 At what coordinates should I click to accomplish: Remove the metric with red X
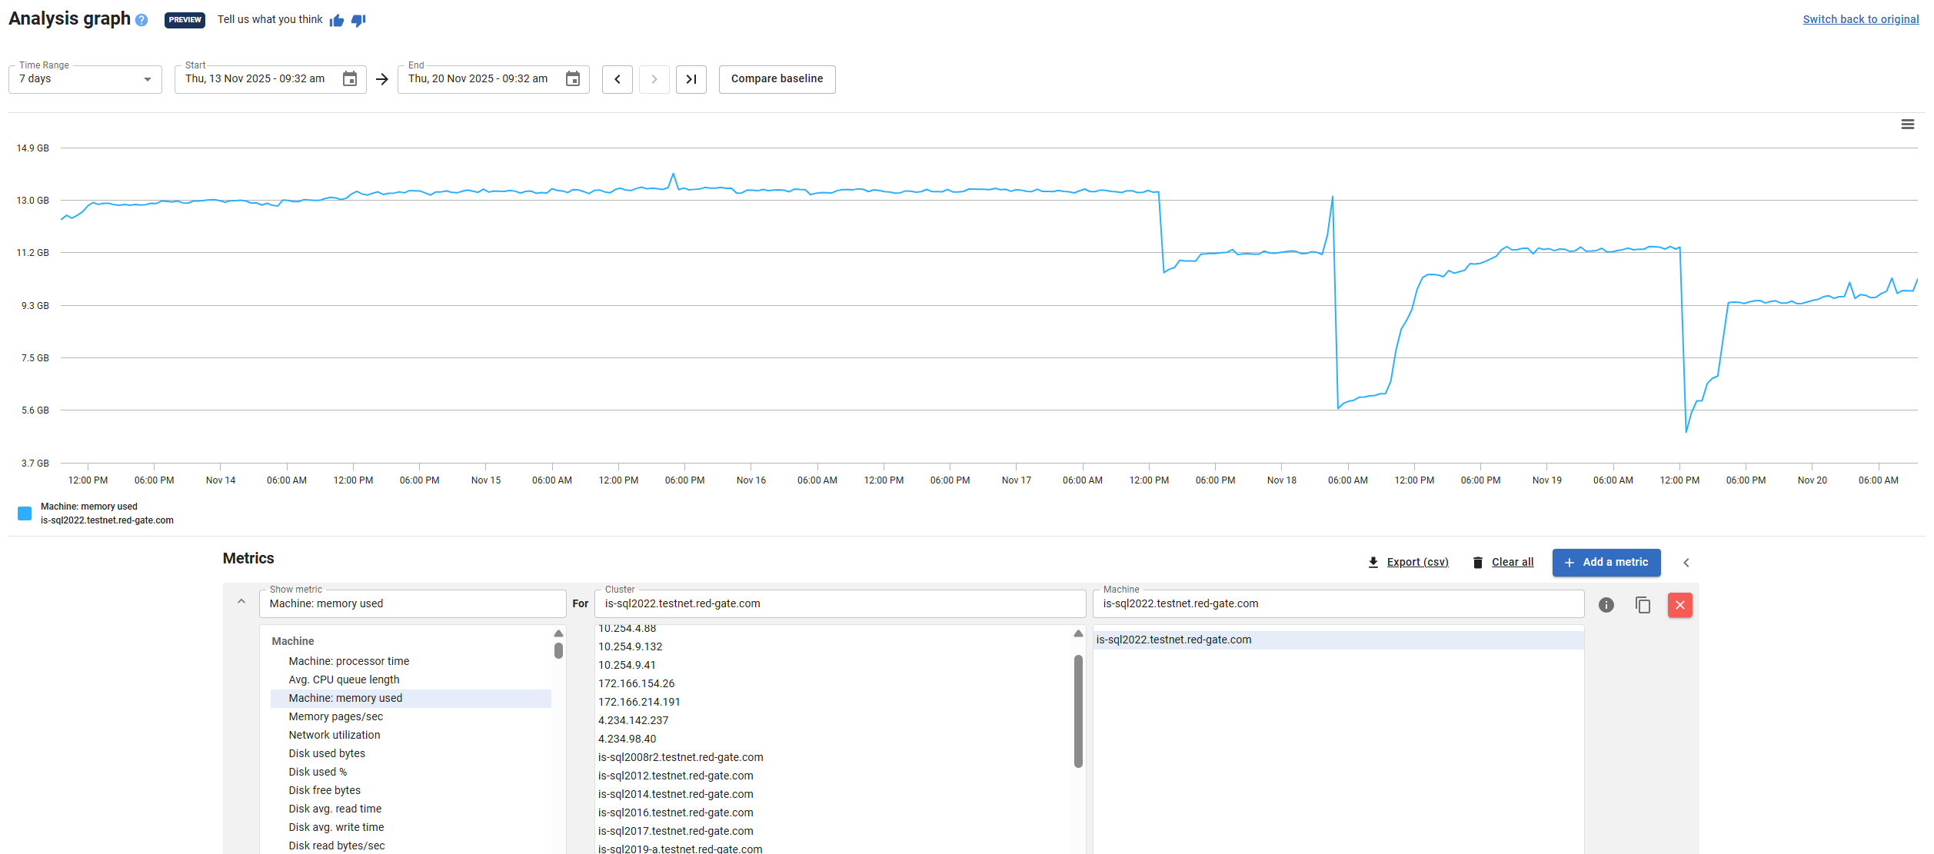click(x=1679, y=605)
